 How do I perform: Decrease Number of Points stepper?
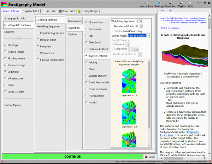click(x=141, y=27)
